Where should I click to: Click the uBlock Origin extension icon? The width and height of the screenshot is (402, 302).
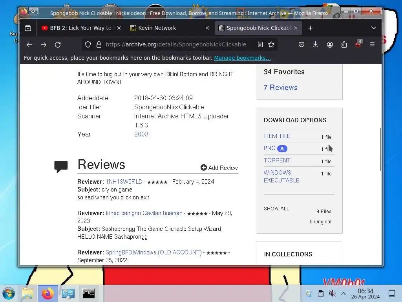click(358, 44)
